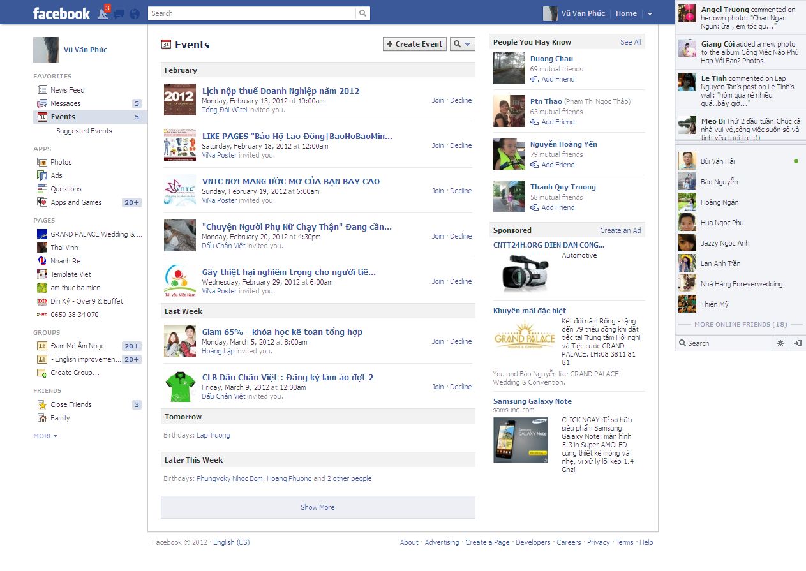The width and height of the screenshot is (806, 571).
Task: Open Lap Truong birthday link
Action: click(x=213, y=435)
